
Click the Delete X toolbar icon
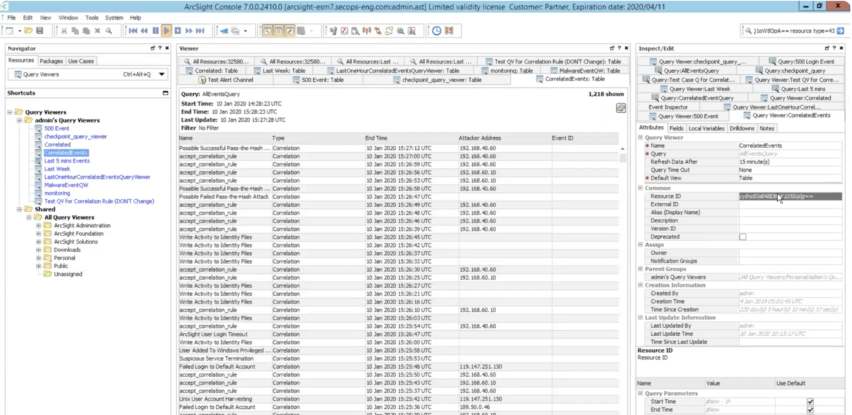(x=97, y=31)
